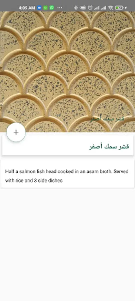The image size is (135, 301).
Task: Tap the 4:09 AM clock in status bar
Action: (x=27, y=8)
